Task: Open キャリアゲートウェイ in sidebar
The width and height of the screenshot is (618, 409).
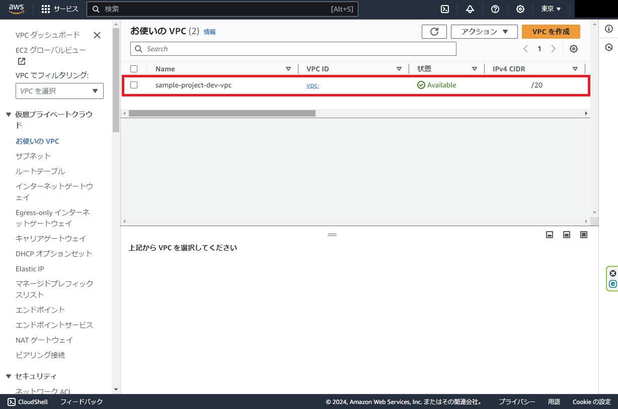Action: click(51, 239)
